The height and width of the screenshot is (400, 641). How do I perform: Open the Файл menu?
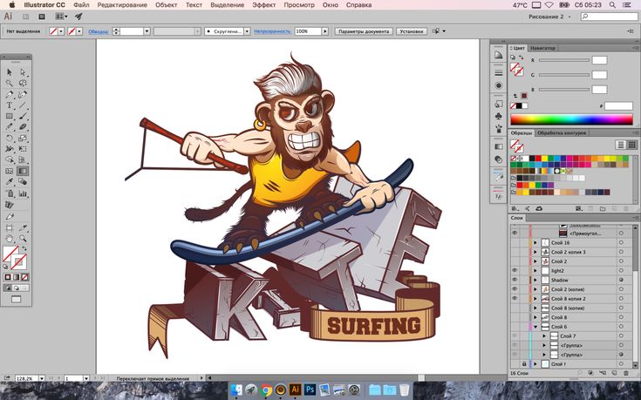[x=81, y=5]
